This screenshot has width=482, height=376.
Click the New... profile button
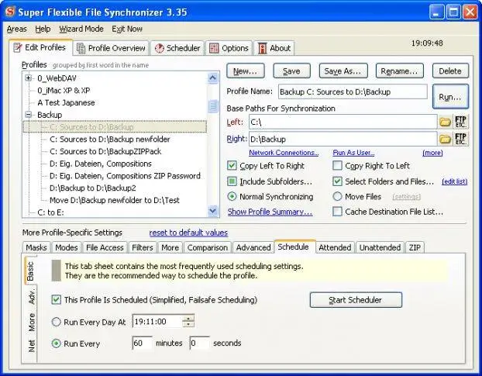246,71
